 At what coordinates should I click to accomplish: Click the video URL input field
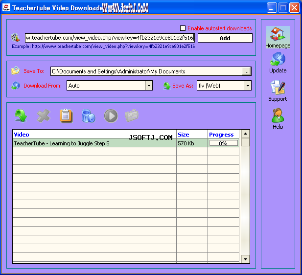[110, 38]
